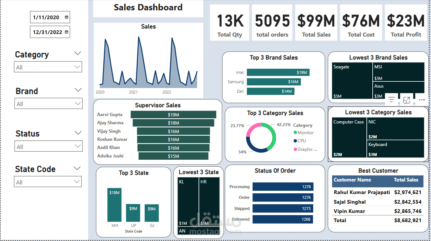Select Sajal Singhal customer row

(x=377, y=202)
